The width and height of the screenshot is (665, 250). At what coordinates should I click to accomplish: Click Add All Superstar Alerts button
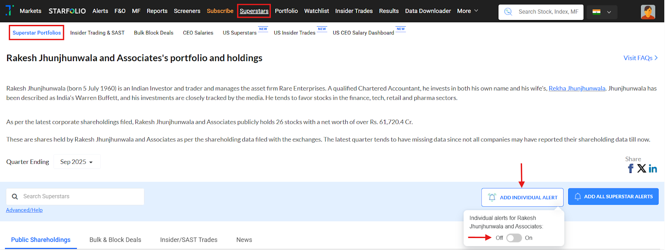coord(613,197)
